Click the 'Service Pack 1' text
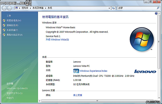Screen dimensions: 162x104 coord(53,36)
